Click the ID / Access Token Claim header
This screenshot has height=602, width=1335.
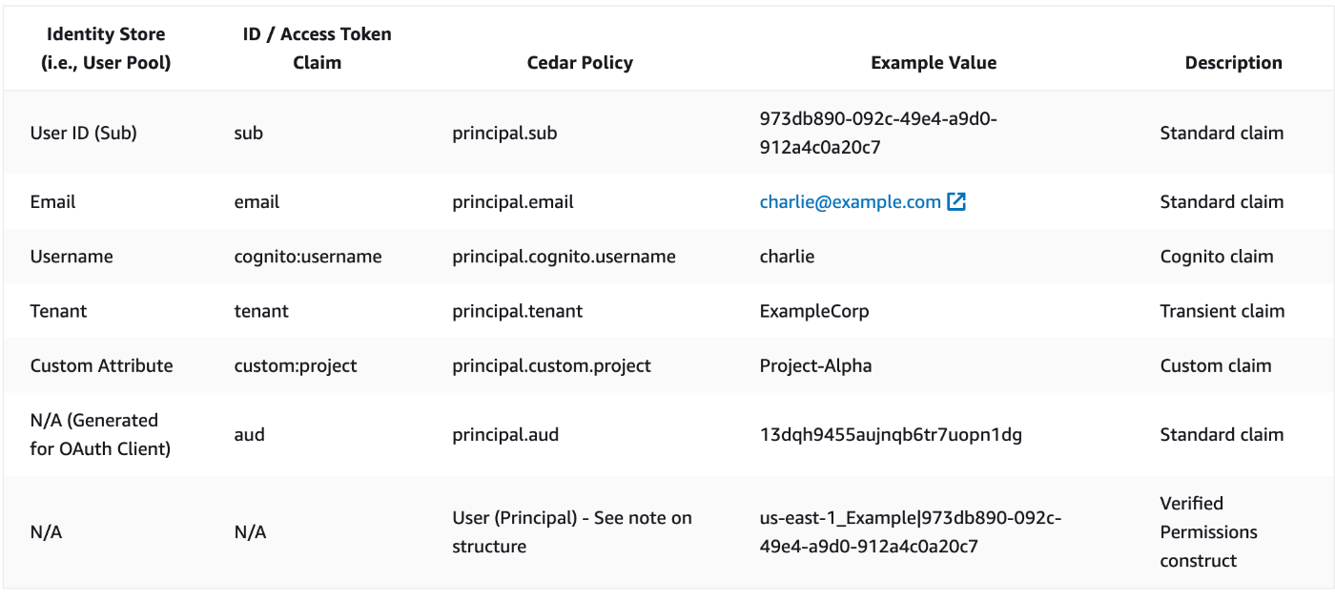[x=317, y=49]
